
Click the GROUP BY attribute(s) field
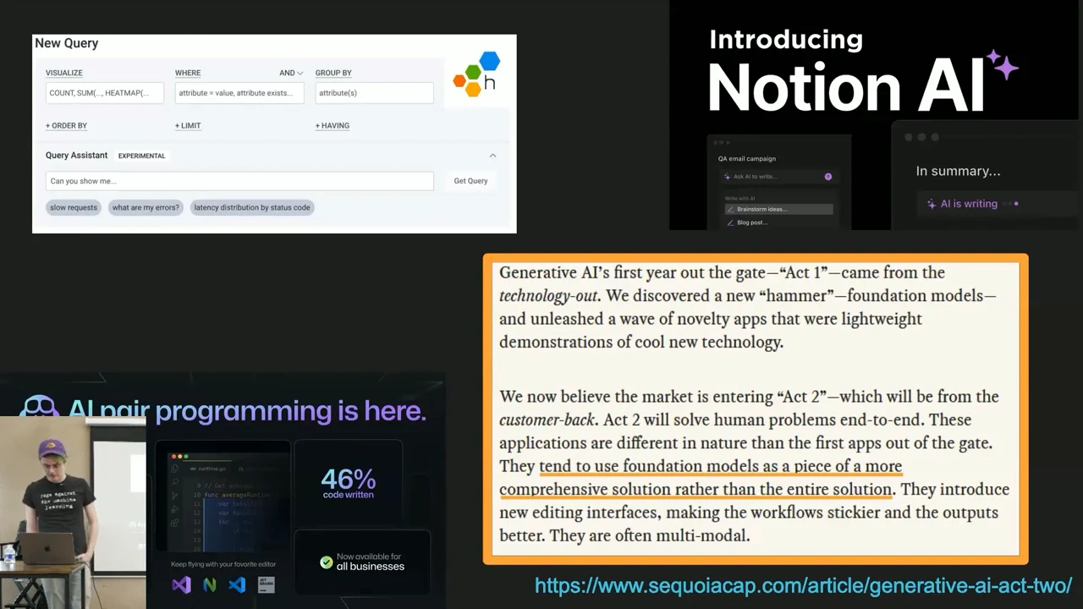click(374, 93)
